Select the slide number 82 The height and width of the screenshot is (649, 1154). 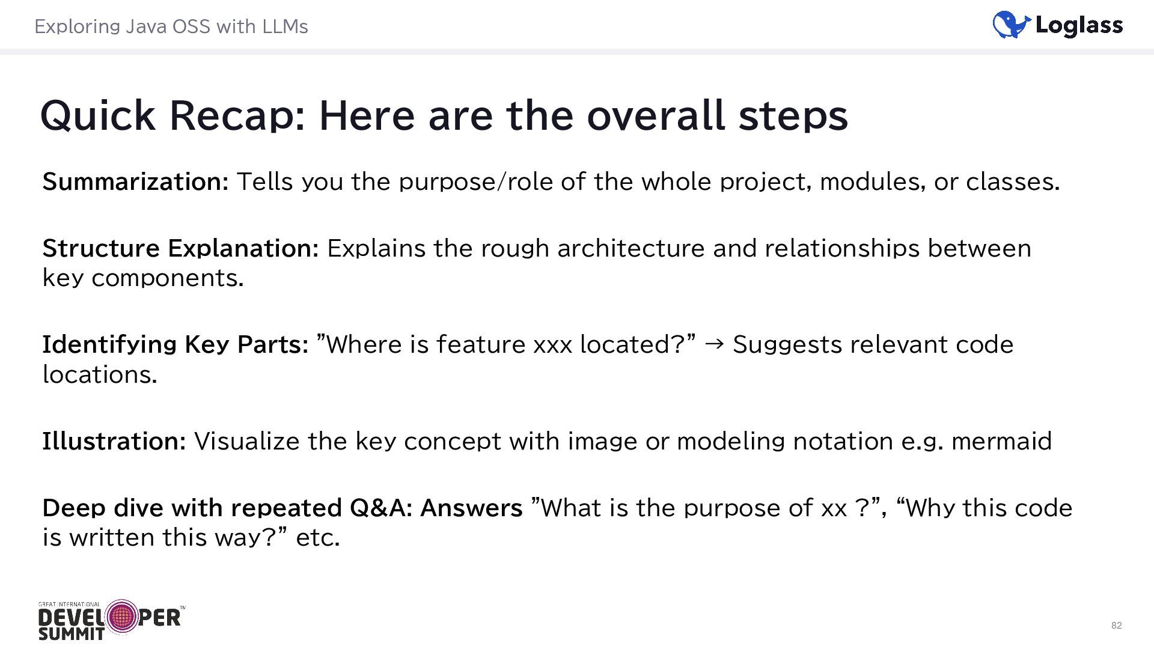[1116, 626]
